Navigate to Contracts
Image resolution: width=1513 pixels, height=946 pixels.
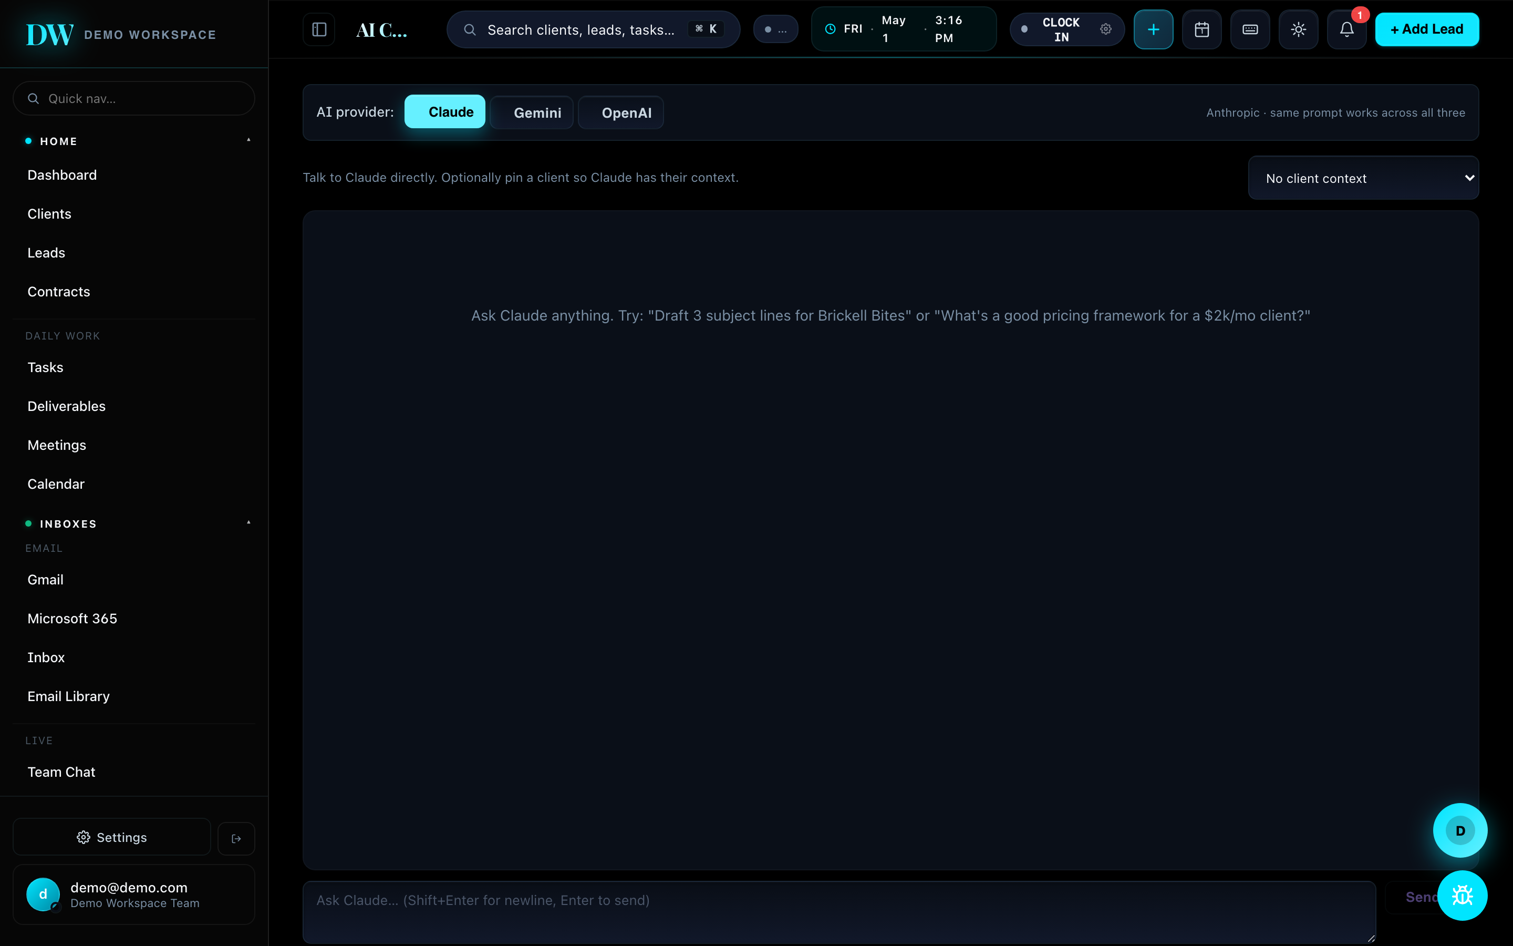134,292
